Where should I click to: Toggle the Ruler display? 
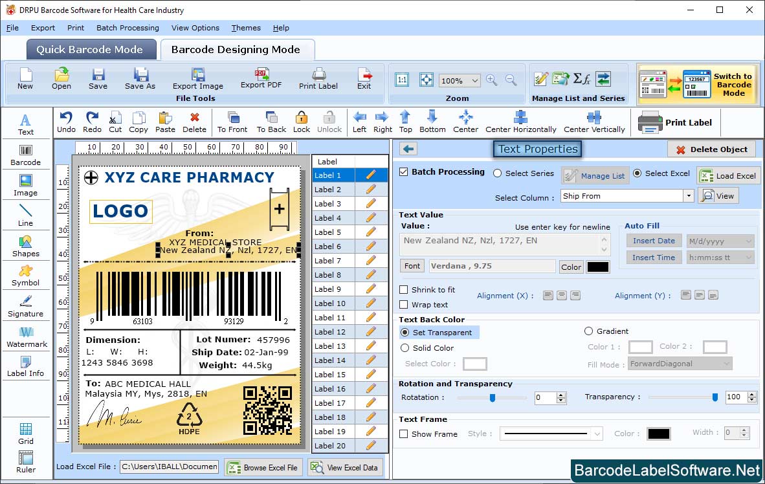[x=26, y=462]
